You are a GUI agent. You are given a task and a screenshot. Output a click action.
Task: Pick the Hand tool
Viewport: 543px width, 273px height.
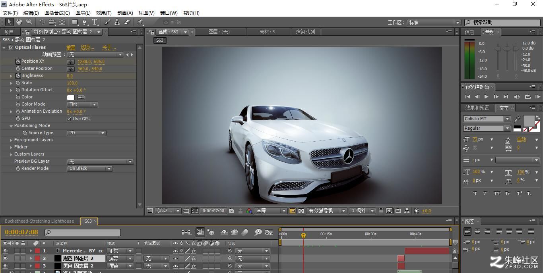point(19,22)
